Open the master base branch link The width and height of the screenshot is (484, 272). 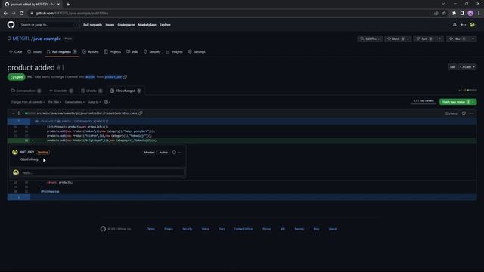coord(90,77)
